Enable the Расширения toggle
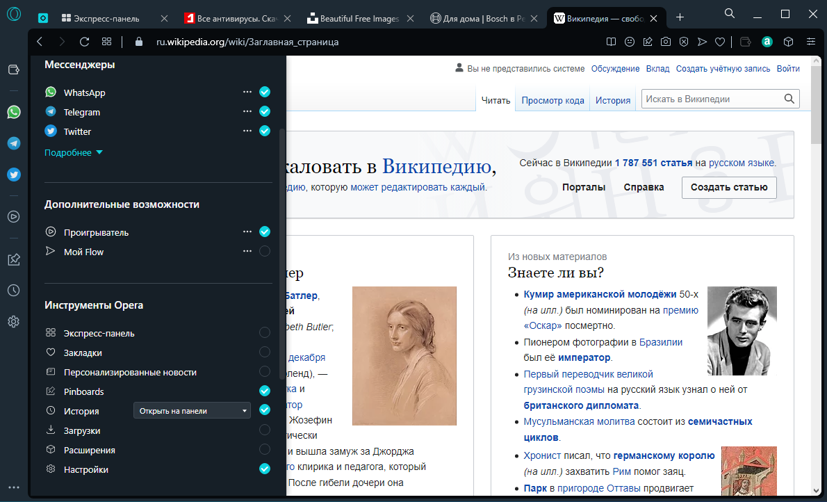 [265, 449]
